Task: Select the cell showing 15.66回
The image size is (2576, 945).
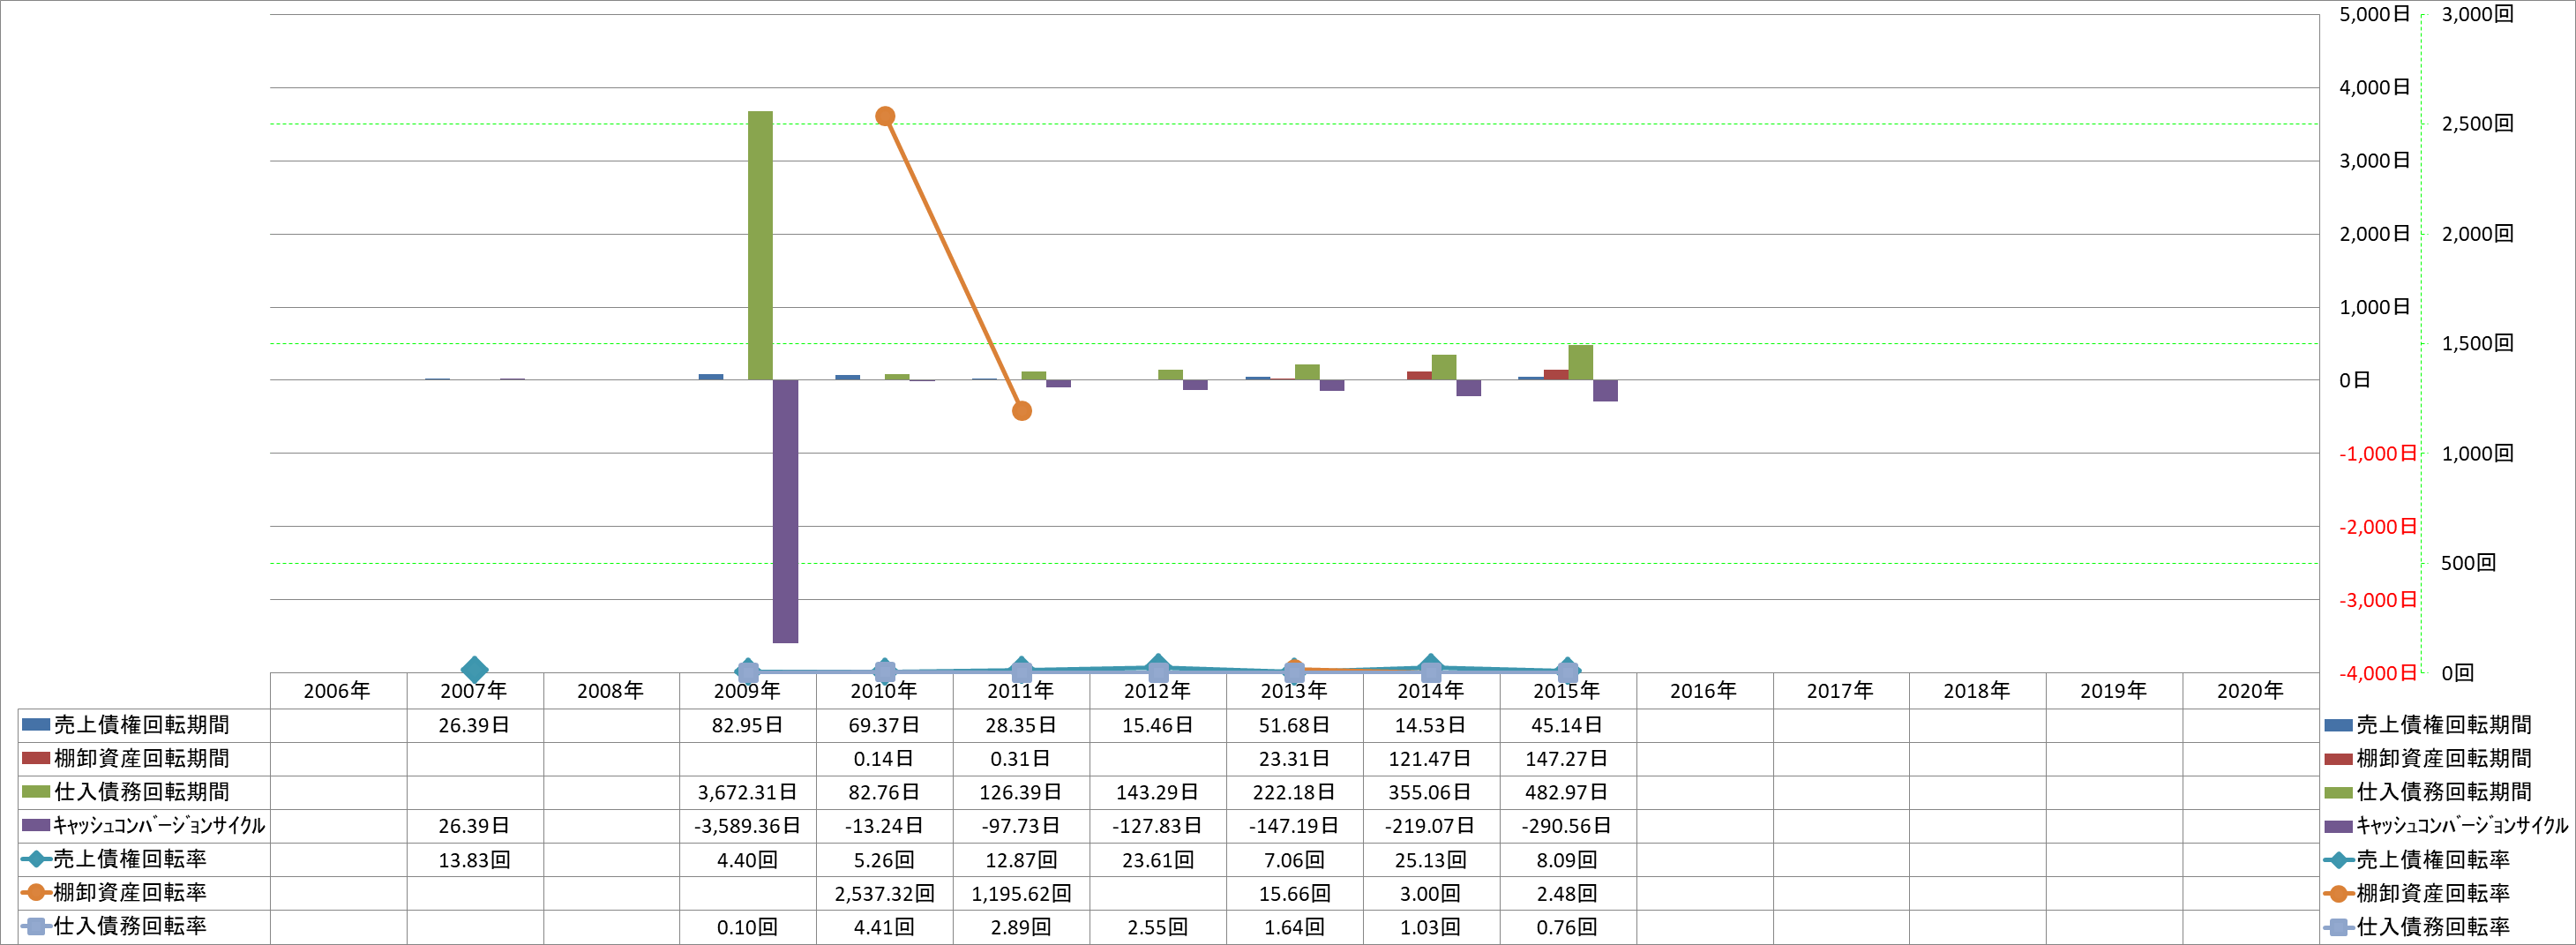Action: click(1294, 893)
